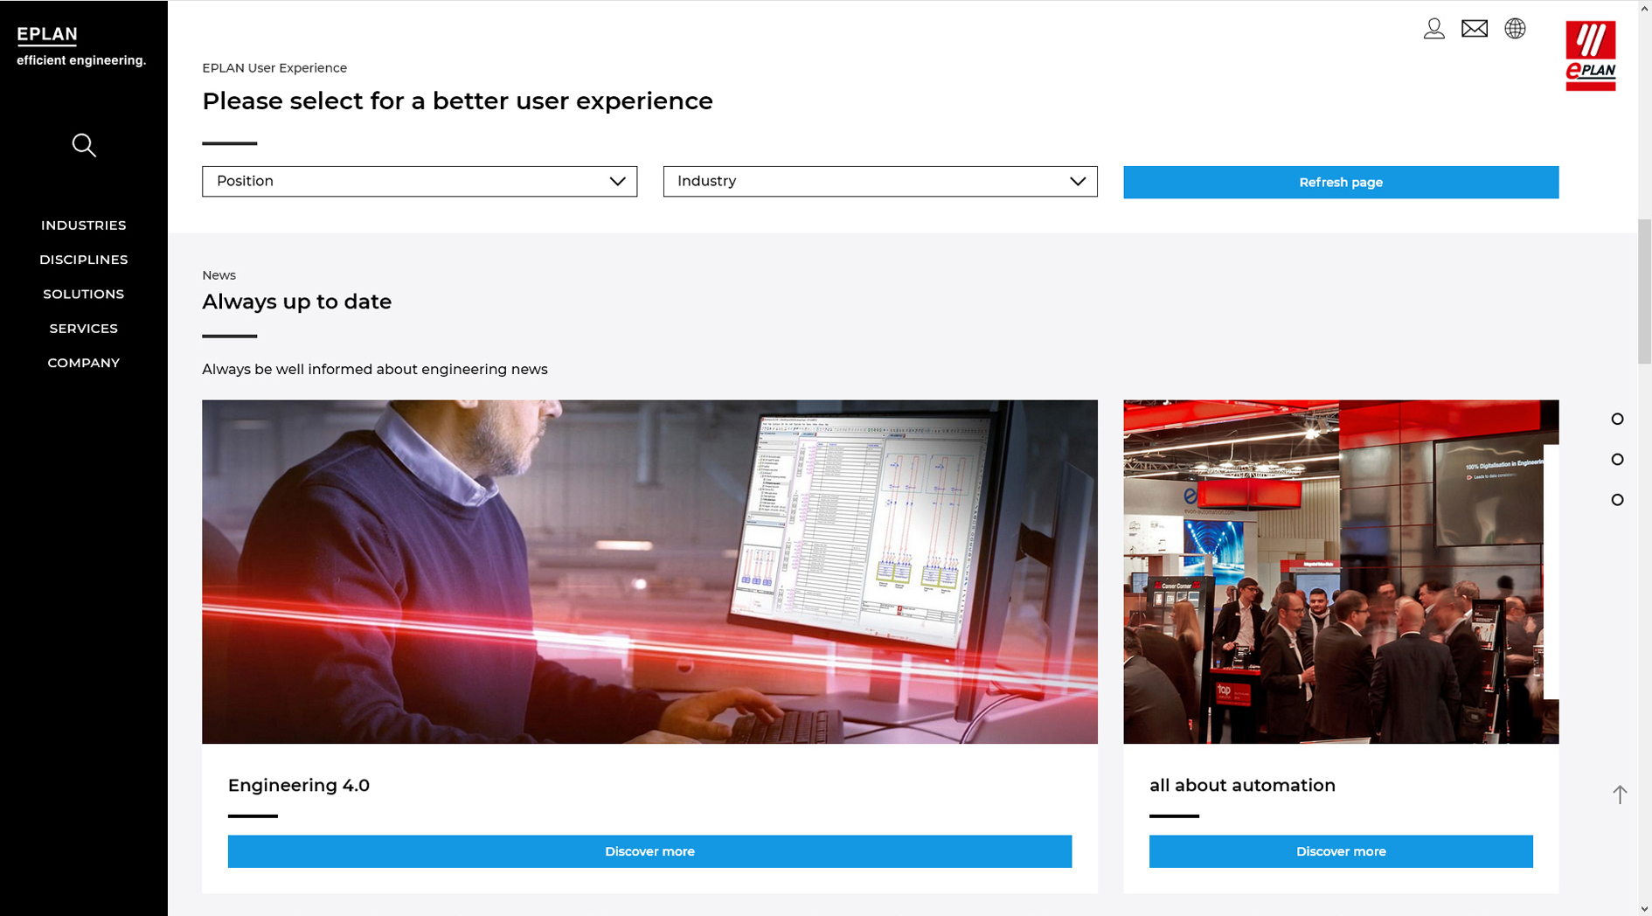
Task: Open the Company menu item
Action: [x=84, y=363]
